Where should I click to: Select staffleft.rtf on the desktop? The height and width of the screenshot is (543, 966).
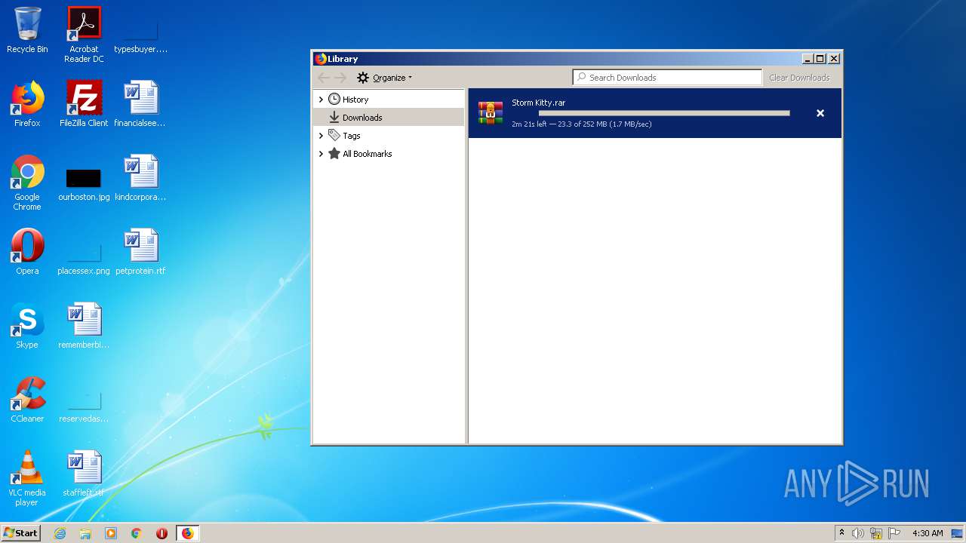coord(84,474)
